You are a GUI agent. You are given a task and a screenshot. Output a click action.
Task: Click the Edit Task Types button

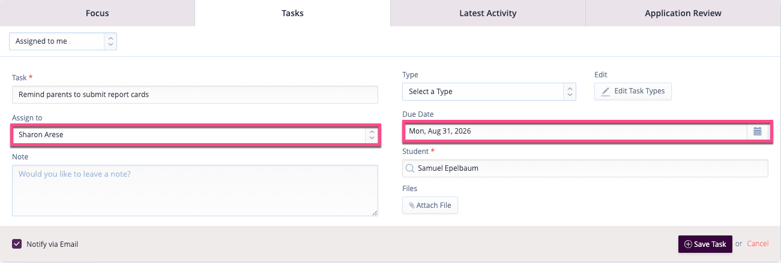tap(633, 91)
